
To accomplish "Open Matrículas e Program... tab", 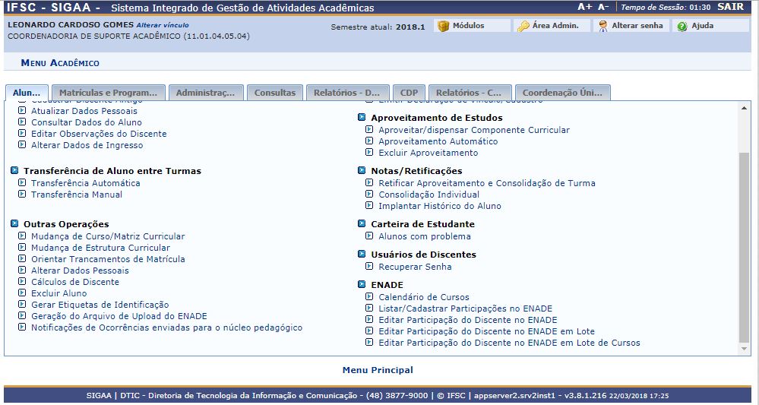I will pos(108,93).
